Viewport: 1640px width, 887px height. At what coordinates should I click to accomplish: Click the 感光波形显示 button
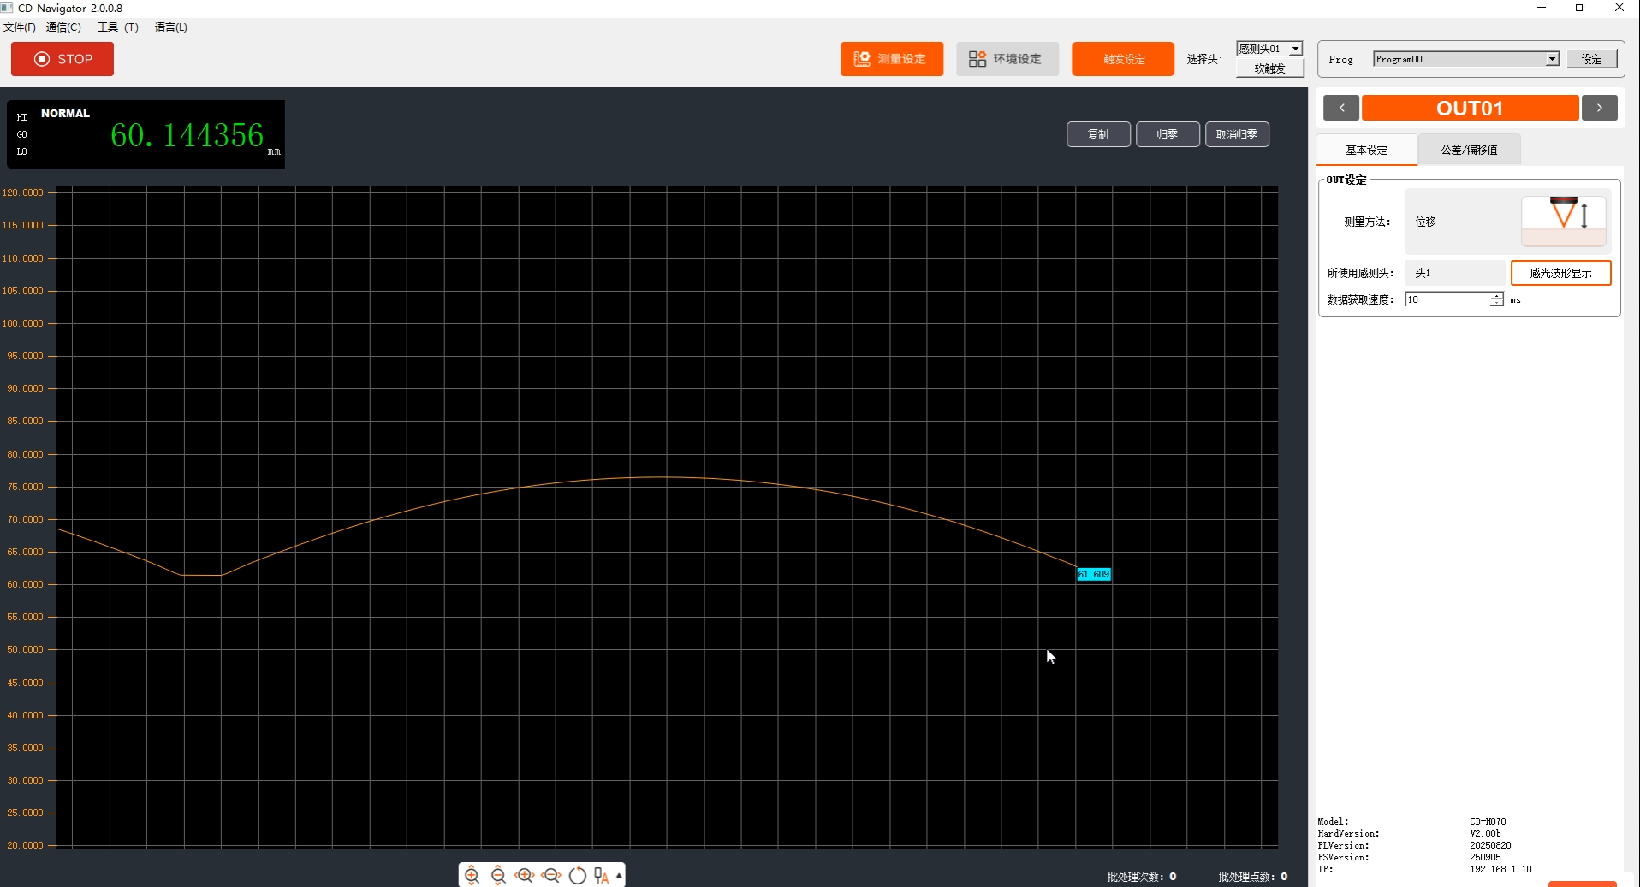[x=1560, y=273]
